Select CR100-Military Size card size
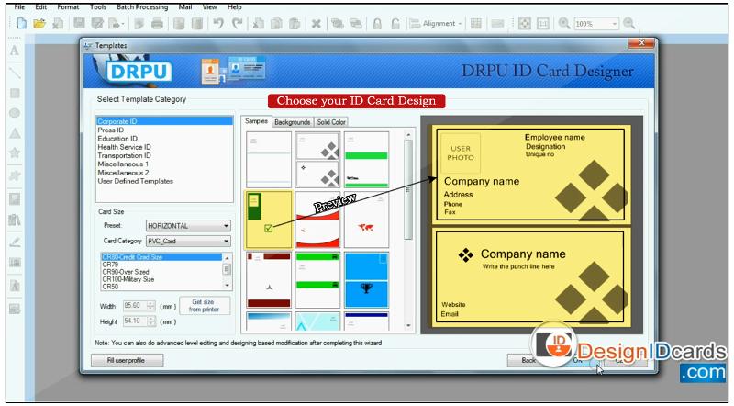This screenshot has width=734, height=406. (128, 279)
